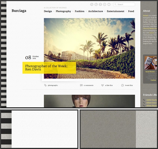Click the bird icon next to tweet this
Image resolution: width=158 pixels, height=149 pixels.
tap(122, 85)
